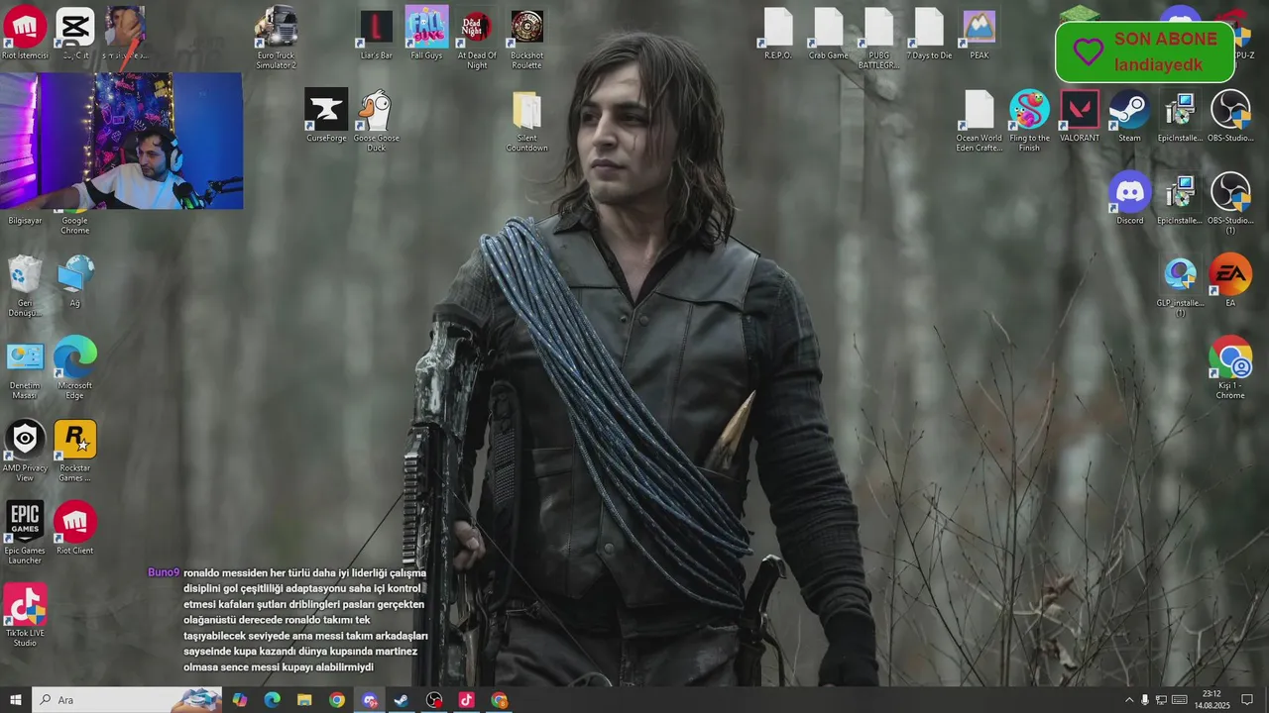Launch Fling to the Finish
Image resolution: width=1269 pixels, height=713 pixels.
[1029, 121]
